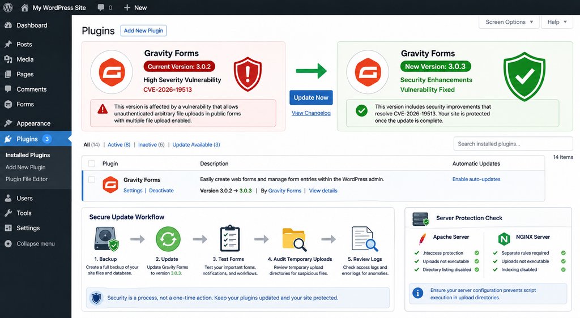Click the Update Now button
The height and width of the screenshot is (318, 580).
tap(311, 97)
